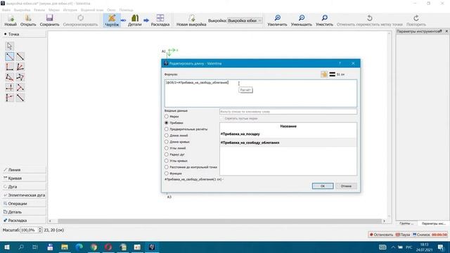Open the История menu
This screenshot has height=253, width=450.
point(70,10)
